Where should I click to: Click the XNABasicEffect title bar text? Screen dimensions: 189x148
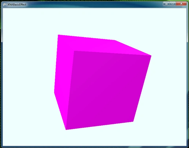point(17,5)
